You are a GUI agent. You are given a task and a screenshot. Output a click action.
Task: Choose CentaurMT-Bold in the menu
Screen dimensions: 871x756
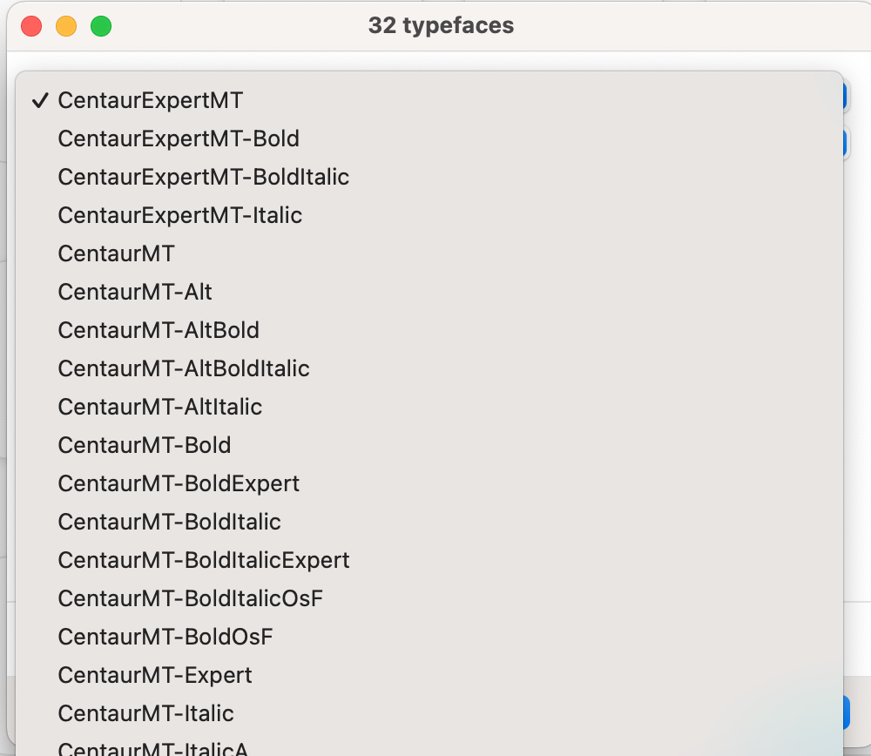[x=144, y=445]
